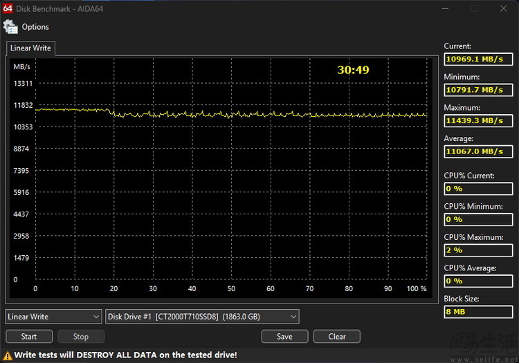Image resolution: width=519 pixels, height=363 pixels.
Task: Select the Linear Write tab
Action: [30, 48]
